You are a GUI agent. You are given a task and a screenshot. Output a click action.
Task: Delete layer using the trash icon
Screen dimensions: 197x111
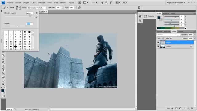click(x=192, y=108)
